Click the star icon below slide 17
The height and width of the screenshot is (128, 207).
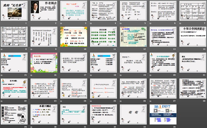(x=60, y=75)
